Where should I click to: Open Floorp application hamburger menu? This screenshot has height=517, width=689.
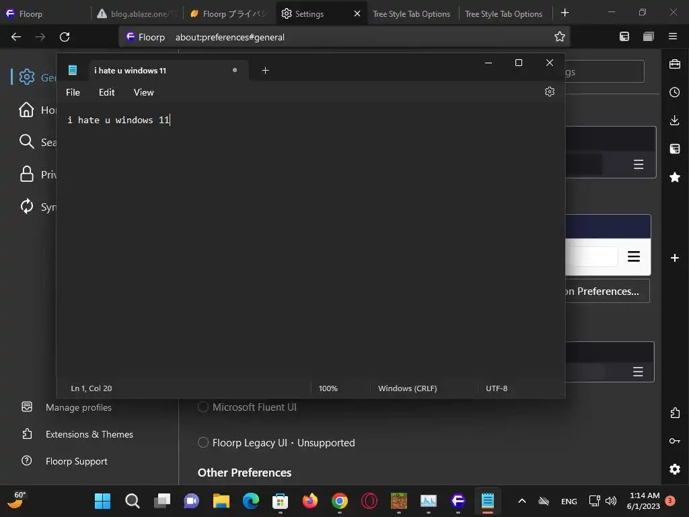tap(673, 36)
